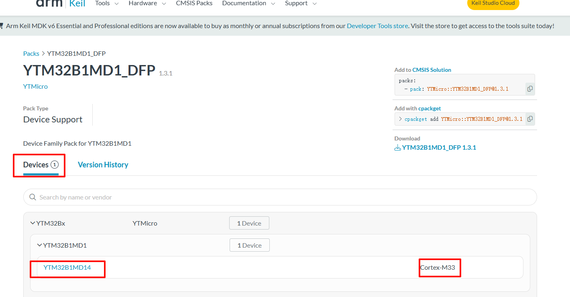The width and height of the screenshot is (570, 297).
Task: Open CMSIS Packs page
Action: tap(194, 3)
